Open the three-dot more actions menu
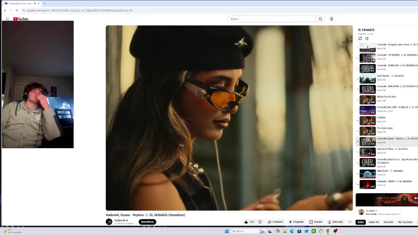Image resolution: width=418 pixels, height=235 pixels. (350, 222)
